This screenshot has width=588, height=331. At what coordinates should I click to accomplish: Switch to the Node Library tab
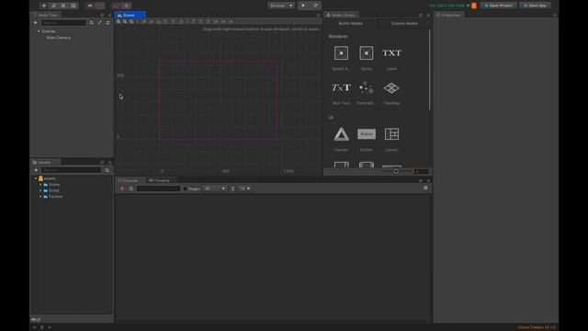click(341, 15)
